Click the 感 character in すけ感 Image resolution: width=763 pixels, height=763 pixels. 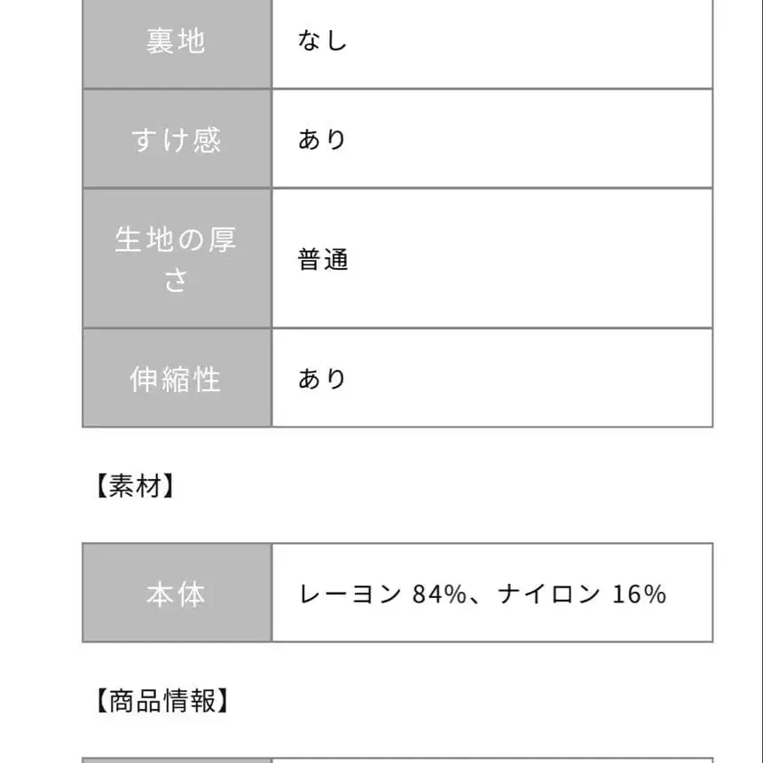point(207,139)
